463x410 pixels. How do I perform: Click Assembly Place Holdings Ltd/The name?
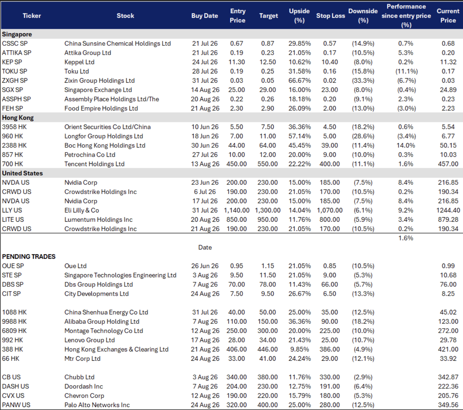112,99
